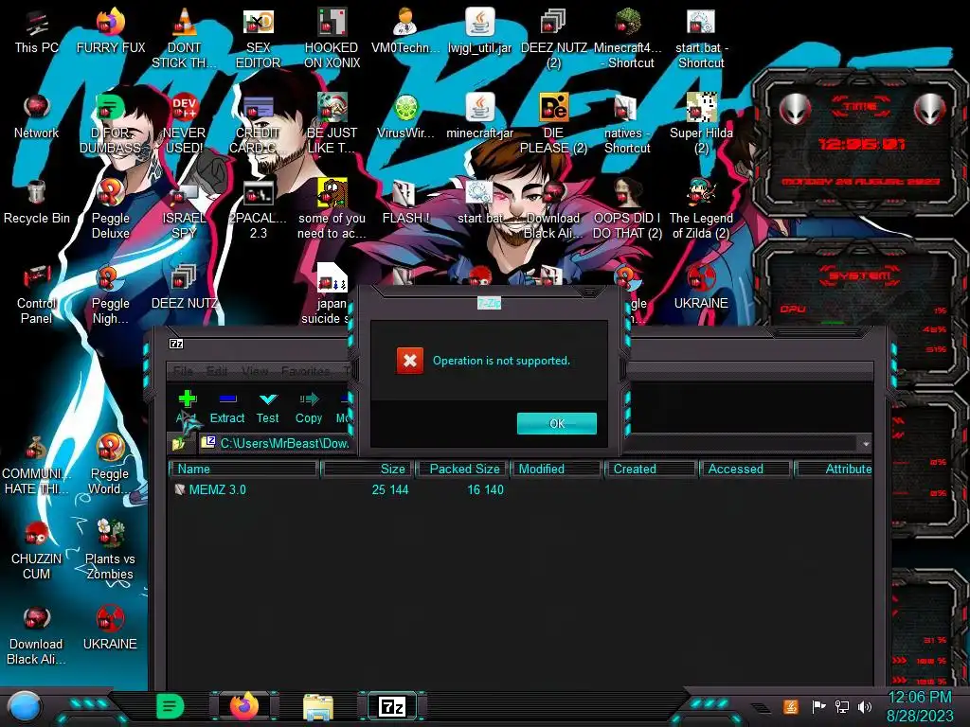The height and width of the screenshot is (727, 970).
Task: Select The Legend of Zilda (2) icon
Action: [x=701, y=209]
